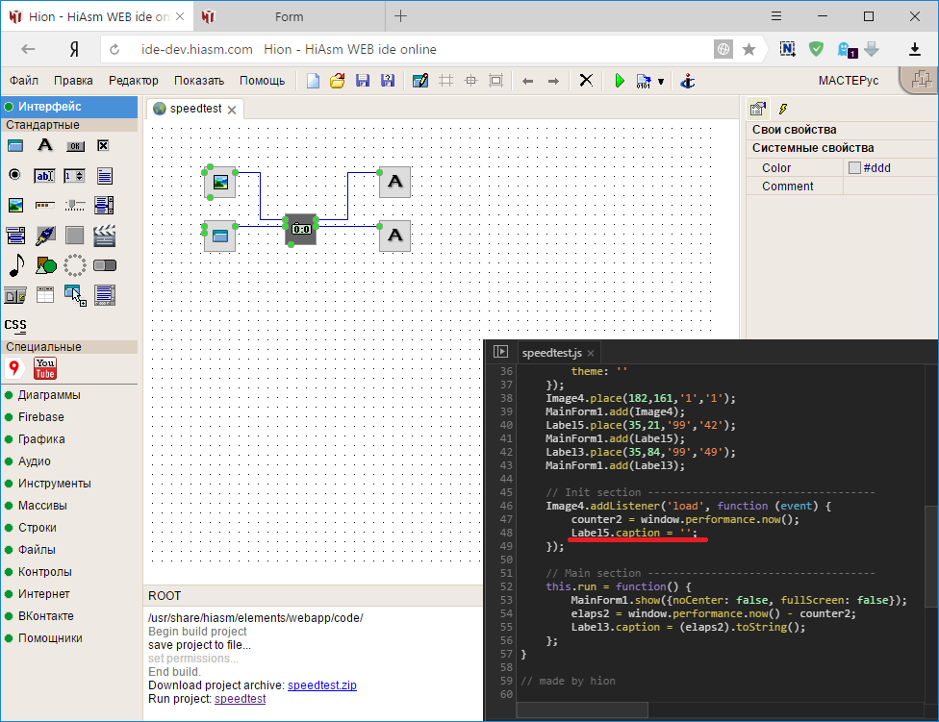The width and height of the screenshot is (939, 722).
Task: Expand the Строки palette group
Action: click(38, 528)
